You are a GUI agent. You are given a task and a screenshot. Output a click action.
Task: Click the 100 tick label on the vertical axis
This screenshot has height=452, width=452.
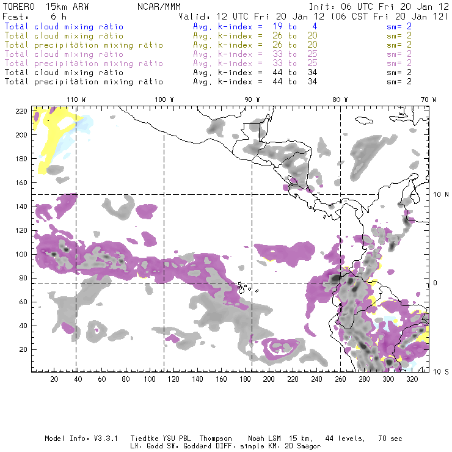(x=21, y=254)
